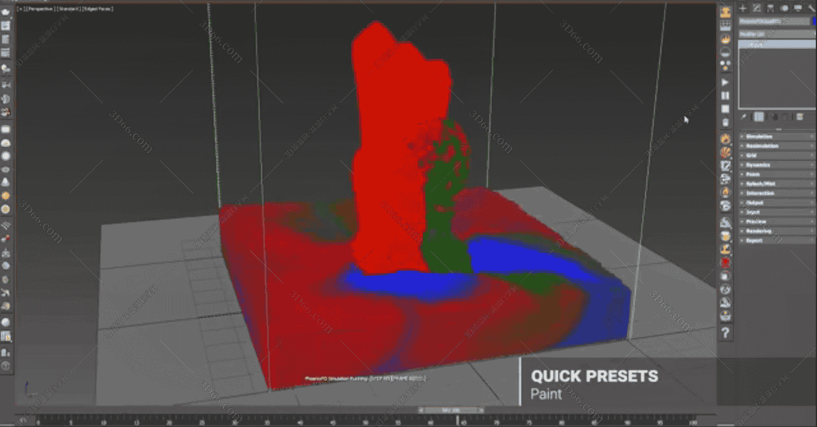Open the Hierarchy command panel tab icon
817x427 pixels.
pos(770,8)
